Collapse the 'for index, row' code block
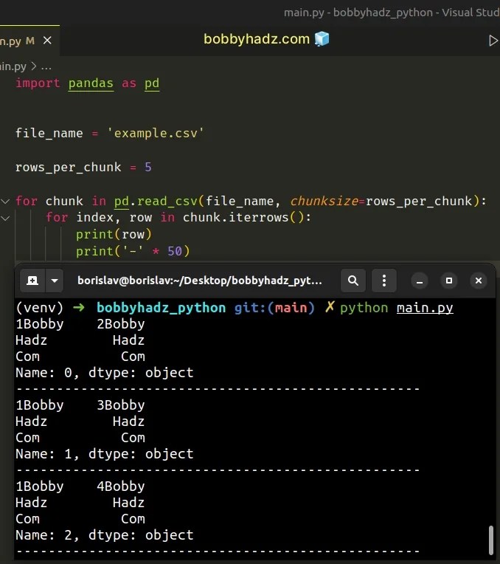Viewport: 500px width, 564px height. click(x=5, y=218)
